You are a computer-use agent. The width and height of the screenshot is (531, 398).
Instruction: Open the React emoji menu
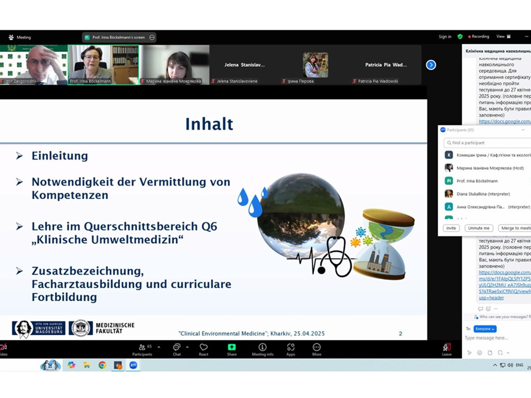[x=203, y=350]
